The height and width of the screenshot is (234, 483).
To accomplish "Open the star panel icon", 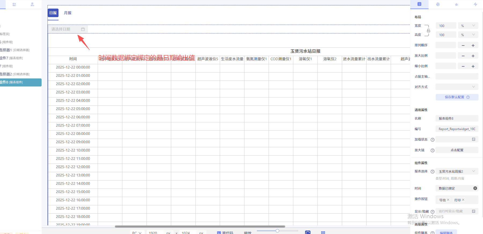I will pos(456,5).
